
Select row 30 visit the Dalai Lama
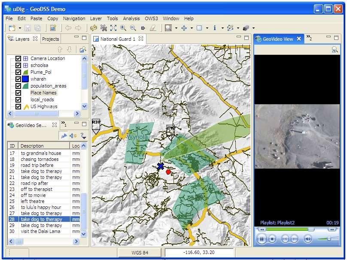(44, 231)
